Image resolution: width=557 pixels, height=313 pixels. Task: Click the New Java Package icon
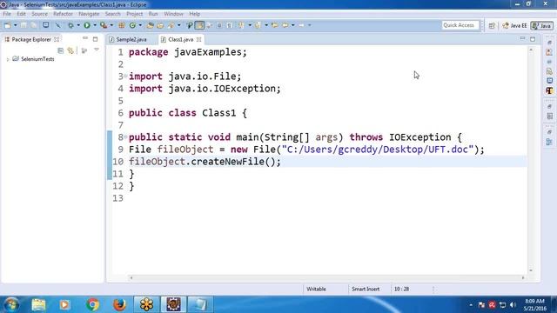point(122,25)
